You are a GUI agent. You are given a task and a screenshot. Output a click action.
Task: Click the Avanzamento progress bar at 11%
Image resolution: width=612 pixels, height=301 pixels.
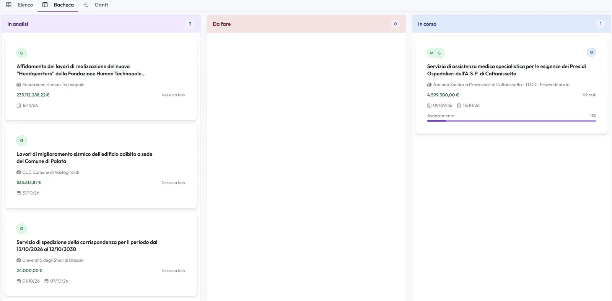coord(511,121)
